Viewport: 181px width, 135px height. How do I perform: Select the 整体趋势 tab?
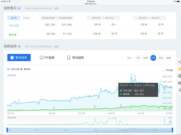(x=19, y=58)
